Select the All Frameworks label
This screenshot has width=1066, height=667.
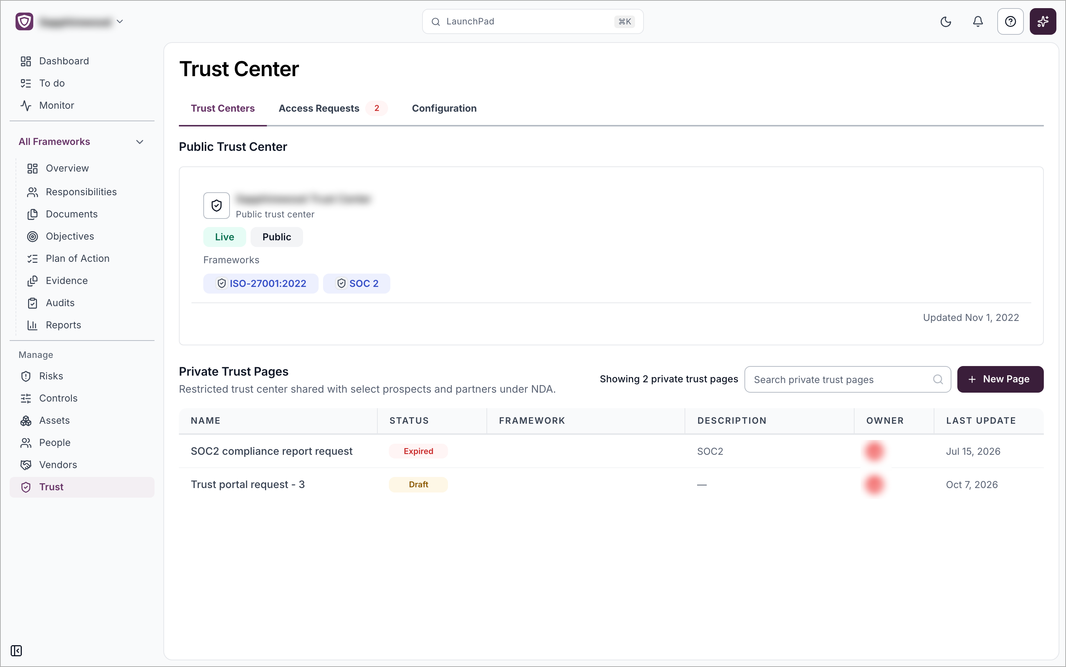coord(54,142)
